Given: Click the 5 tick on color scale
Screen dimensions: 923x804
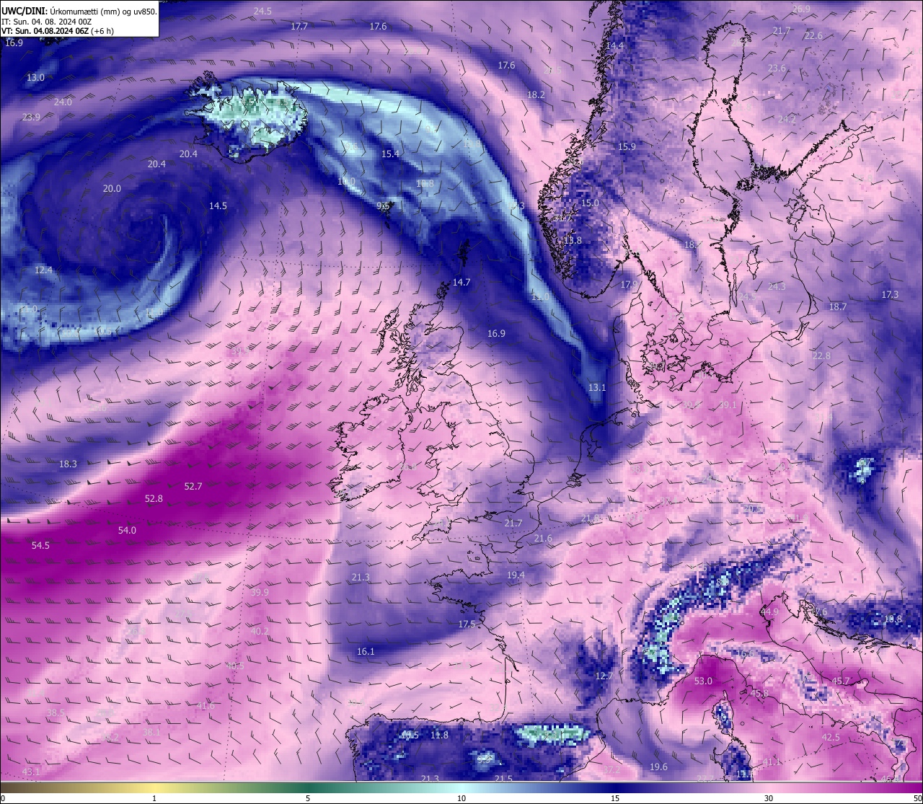Looking at the screenshot, I should [x=308, y=798].
